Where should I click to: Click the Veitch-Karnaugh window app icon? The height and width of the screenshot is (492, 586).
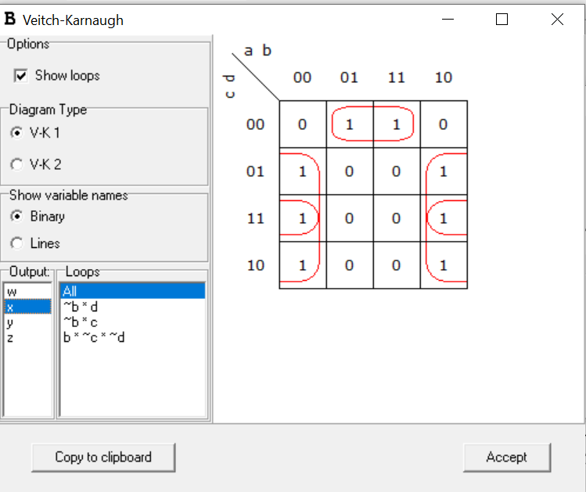[10, 20]
